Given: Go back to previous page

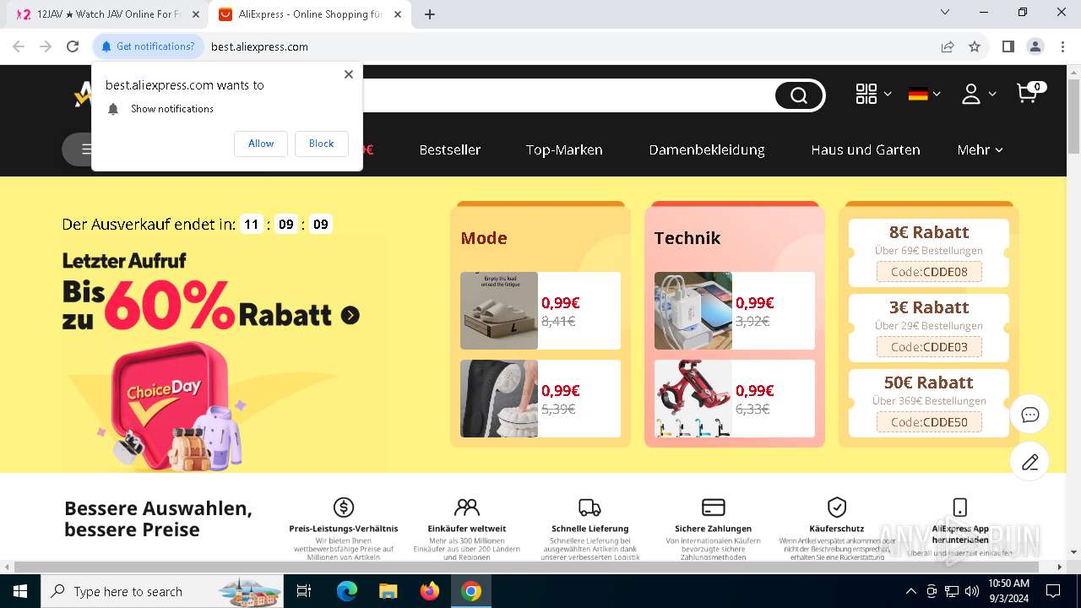Looking at the screenshot, I should point(19,46).
